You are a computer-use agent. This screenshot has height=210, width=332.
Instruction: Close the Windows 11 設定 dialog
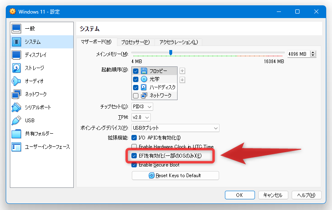(x=316, y=11)
